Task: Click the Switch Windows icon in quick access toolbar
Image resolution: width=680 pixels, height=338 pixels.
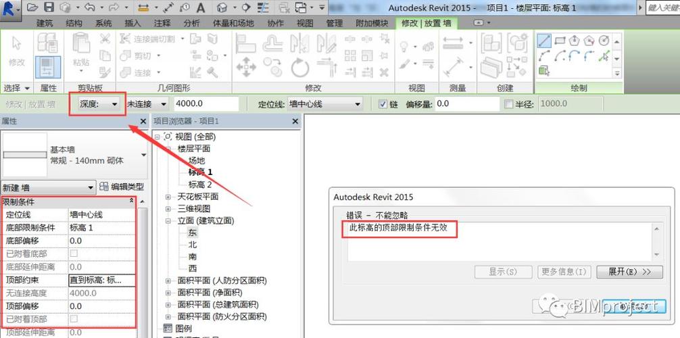Action: [301, 7]
